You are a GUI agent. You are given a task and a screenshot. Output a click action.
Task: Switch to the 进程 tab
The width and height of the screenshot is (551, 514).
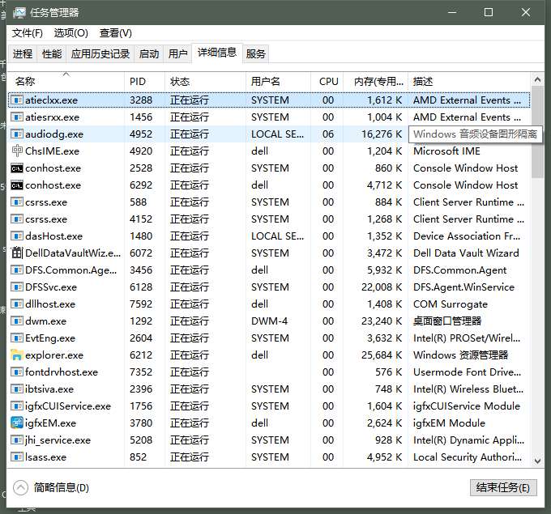click(x=23, y=53)
